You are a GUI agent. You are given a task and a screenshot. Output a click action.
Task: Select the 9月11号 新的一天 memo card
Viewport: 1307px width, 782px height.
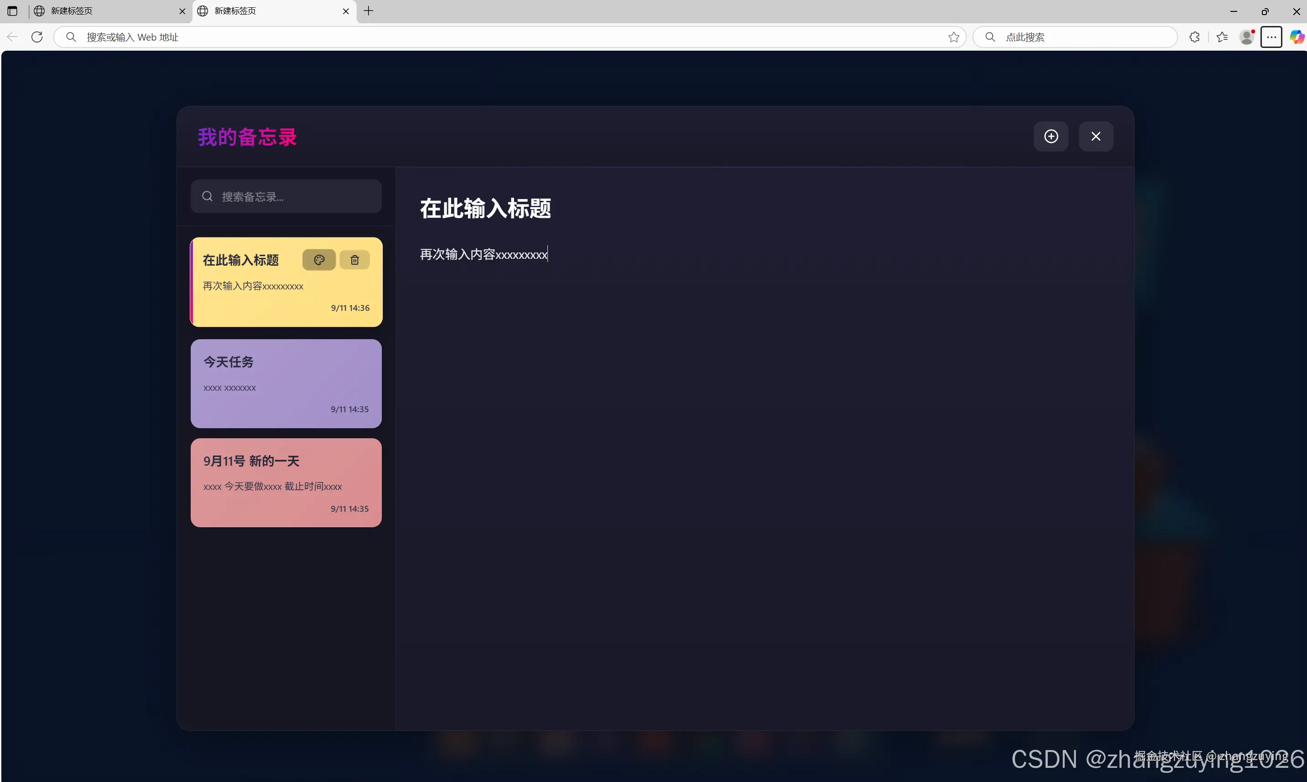tap(286, 482)
